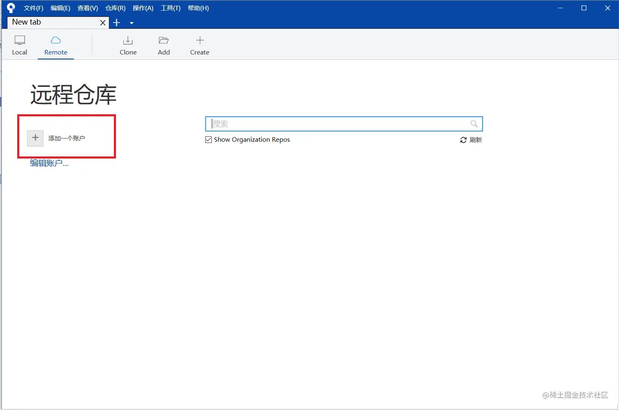Screen dimensions: 619x410
Task: Open the 编辑(E) menu
Action: [x=60, y=8]
